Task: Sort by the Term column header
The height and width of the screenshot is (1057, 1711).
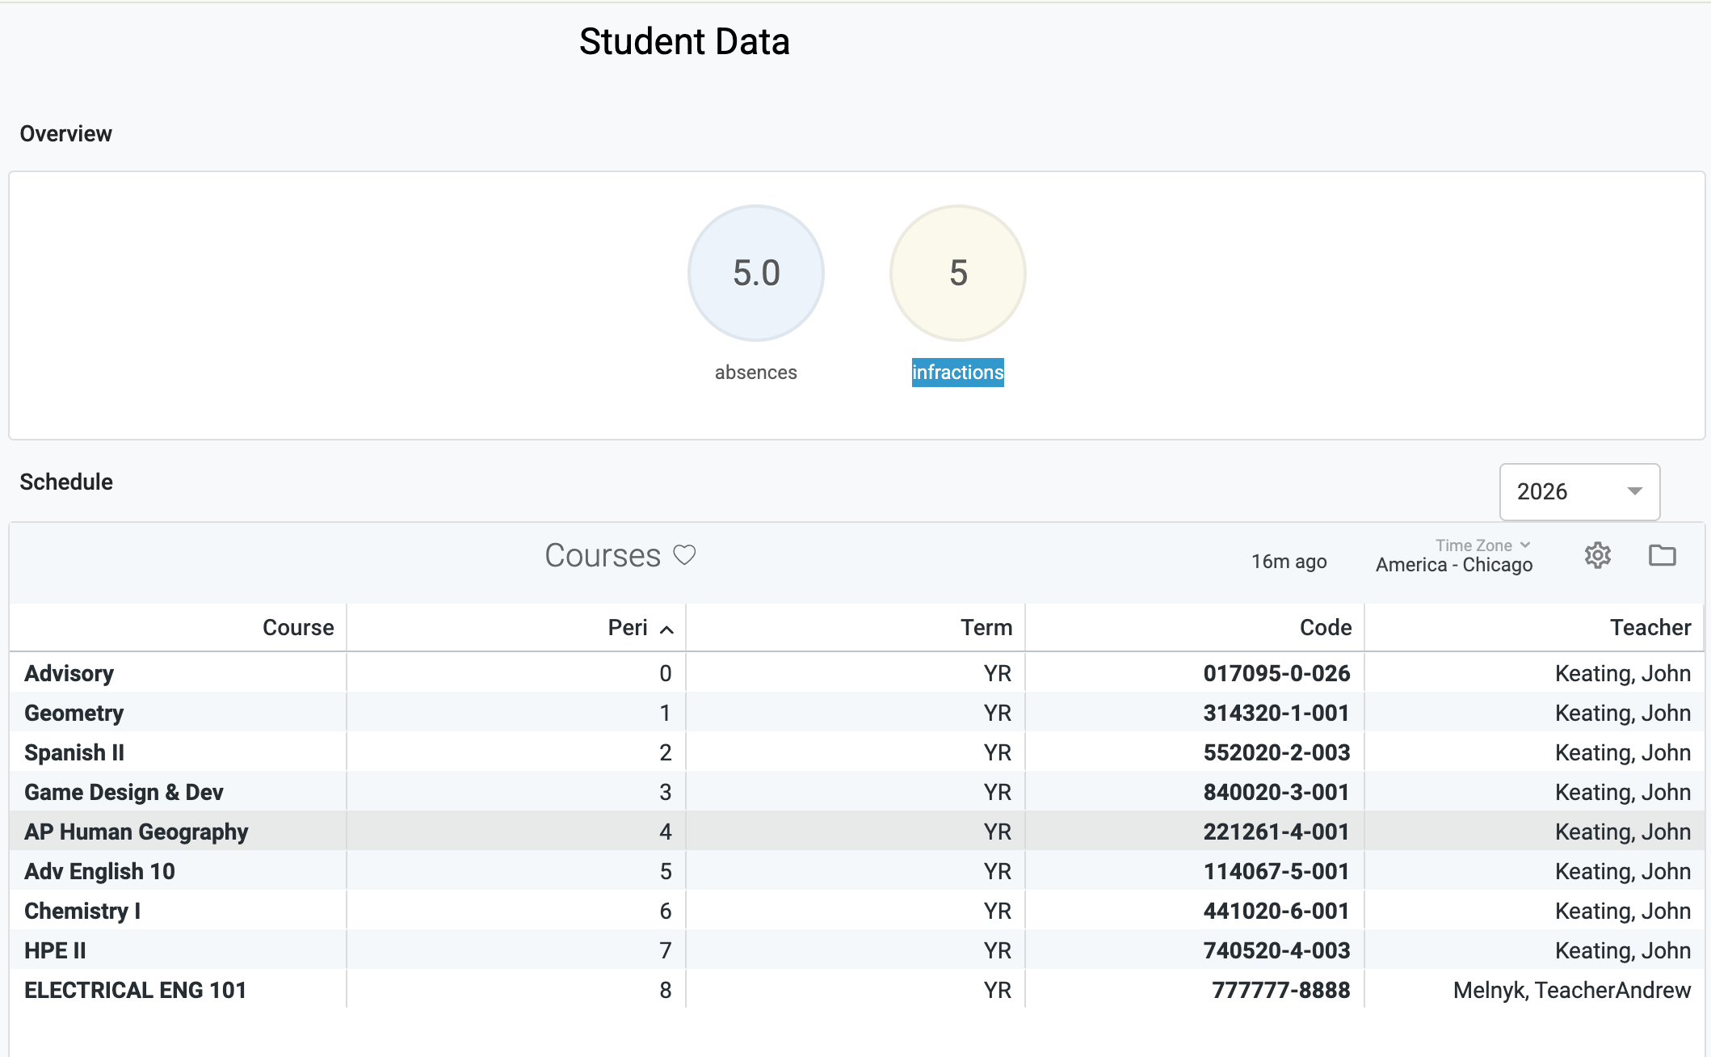Action: [x=986, y=628]
